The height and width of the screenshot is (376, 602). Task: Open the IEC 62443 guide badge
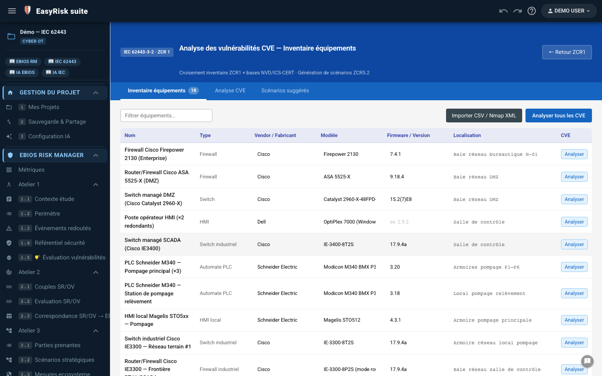point(62,61)
